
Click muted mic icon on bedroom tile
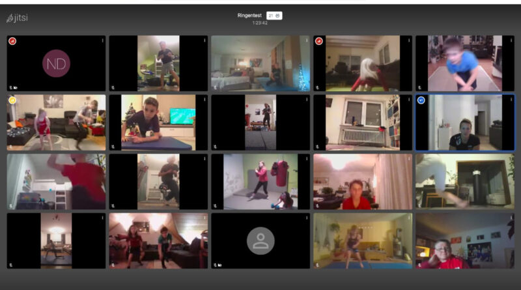pos(216,87)
